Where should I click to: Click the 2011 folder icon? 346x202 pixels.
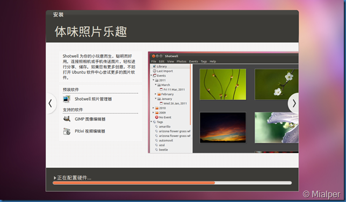tap(157, 80)
